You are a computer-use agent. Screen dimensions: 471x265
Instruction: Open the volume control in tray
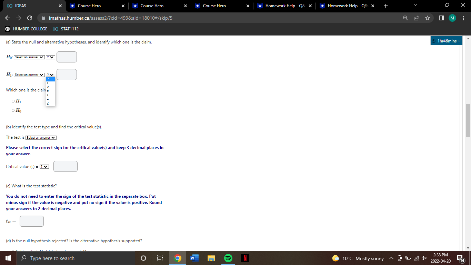click(424, 258)
